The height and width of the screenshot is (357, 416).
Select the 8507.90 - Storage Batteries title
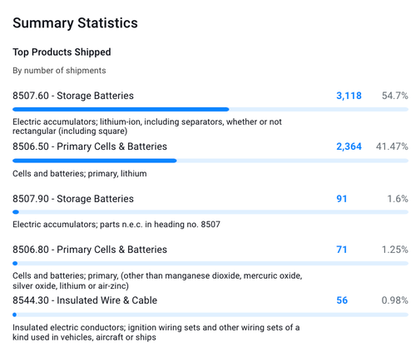tap(73, 199)
